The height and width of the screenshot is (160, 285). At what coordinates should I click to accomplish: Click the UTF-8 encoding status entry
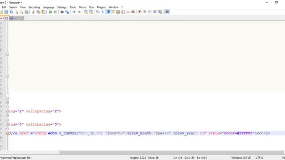[x=259, y=158]
